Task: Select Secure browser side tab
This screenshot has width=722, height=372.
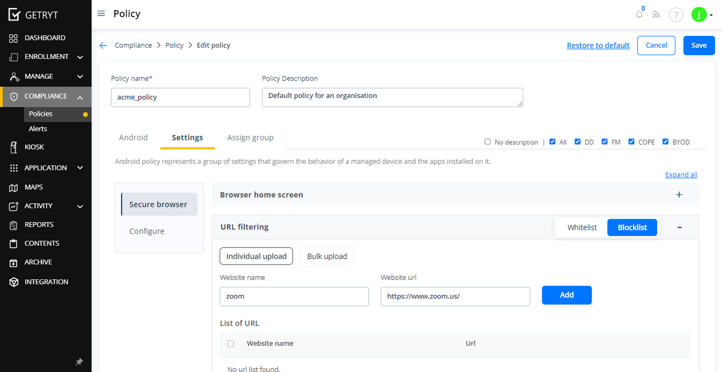Action: pyautogui.click(x=159, y=204)
